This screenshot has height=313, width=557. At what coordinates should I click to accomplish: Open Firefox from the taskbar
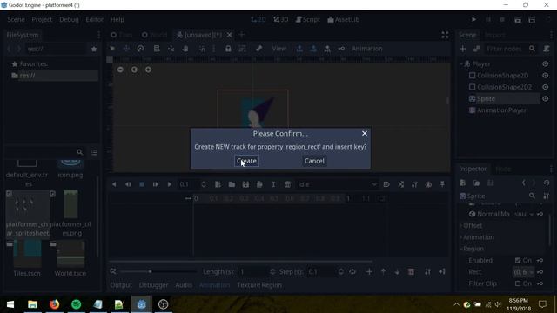[54, 304]
